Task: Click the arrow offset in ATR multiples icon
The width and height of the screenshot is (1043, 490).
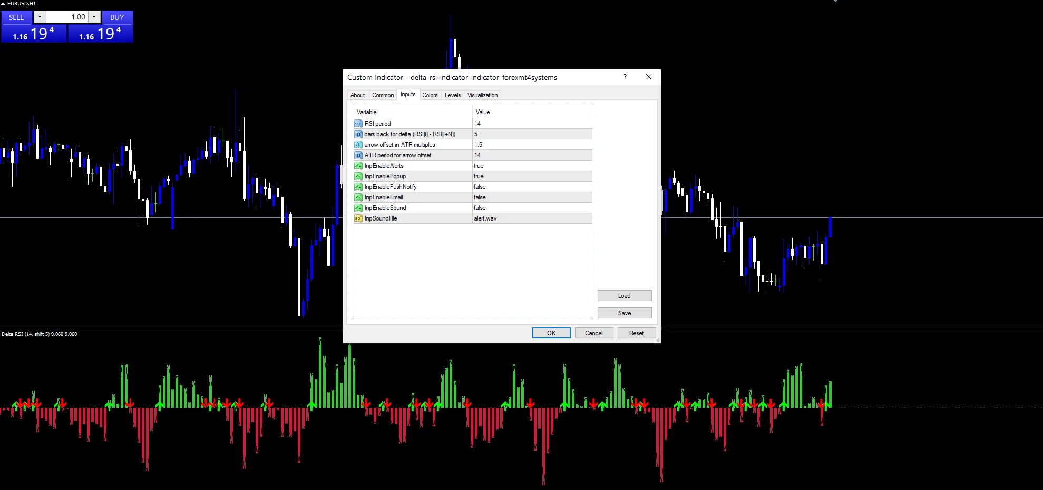Action: click(358, 145)
